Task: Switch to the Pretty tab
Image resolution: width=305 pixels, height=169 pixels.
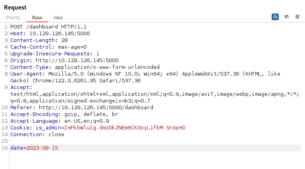Action: pos(13,18)
